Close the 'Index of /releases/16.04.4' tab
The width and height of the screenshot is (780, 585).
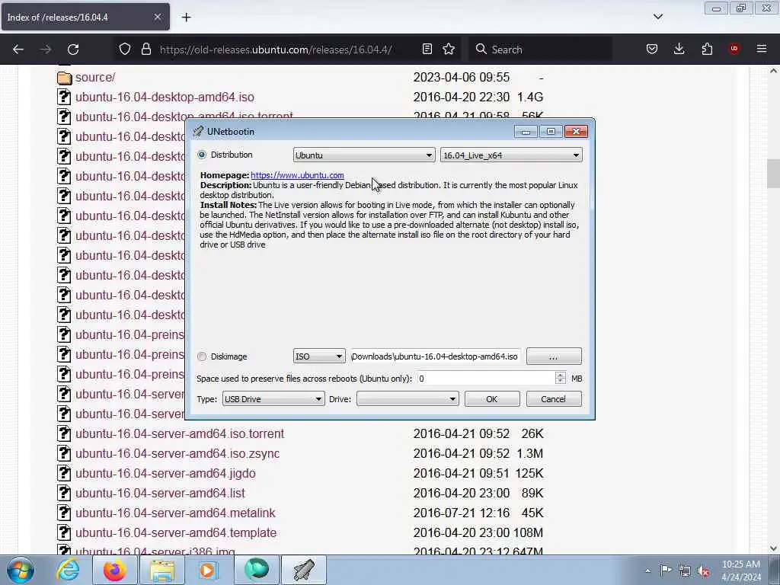tap(157, 17)
